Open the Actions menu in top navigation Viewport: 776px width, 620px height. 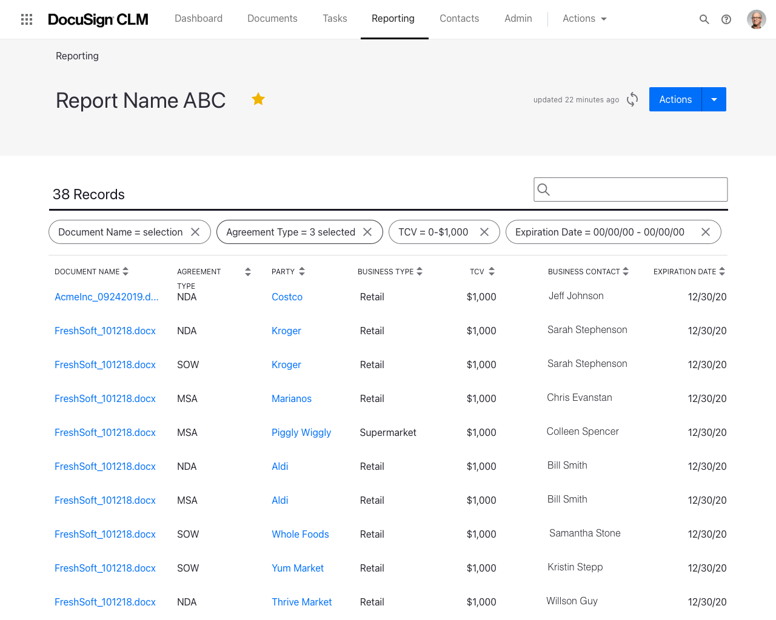[x=584, y=19]
